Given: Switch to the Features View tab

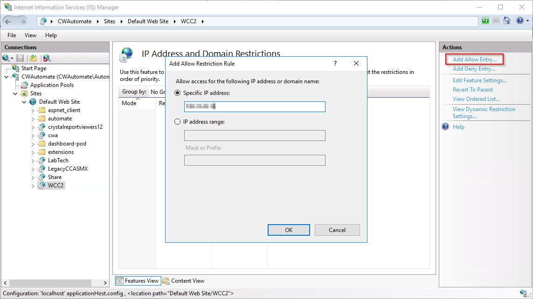Looking at the screenshot, I should pos(138,281).
